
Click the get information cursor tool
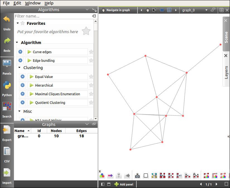(x=155, y=10)
